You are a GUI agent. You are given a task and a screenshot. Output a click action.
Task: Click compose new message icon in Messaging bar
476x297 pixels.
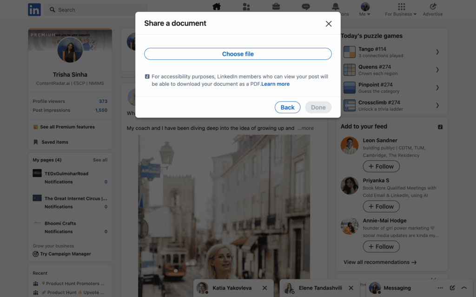click(452, 288)
